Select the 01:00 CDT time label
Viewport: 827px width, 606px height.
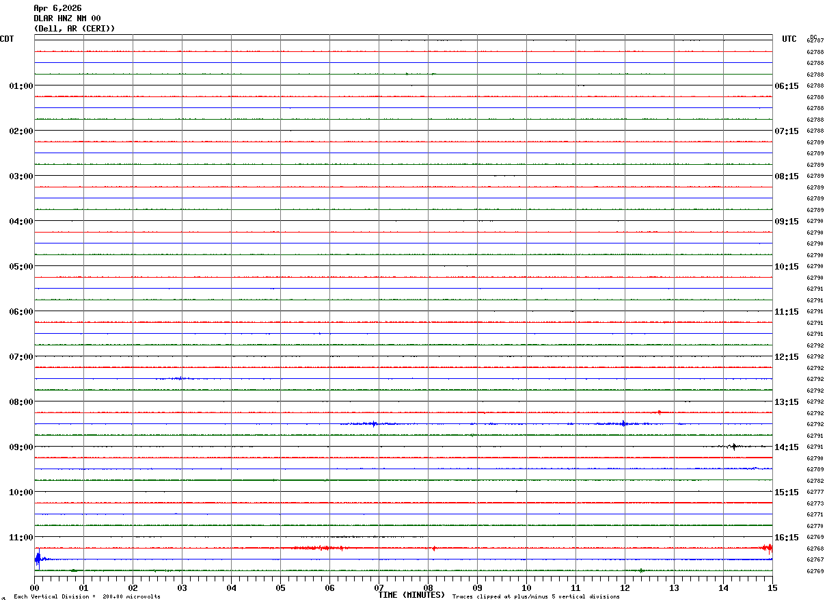tap(21, 86)
